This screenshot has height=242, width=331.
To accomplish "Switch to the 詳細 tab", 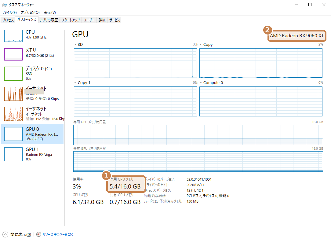I will (x=102, y=20).
